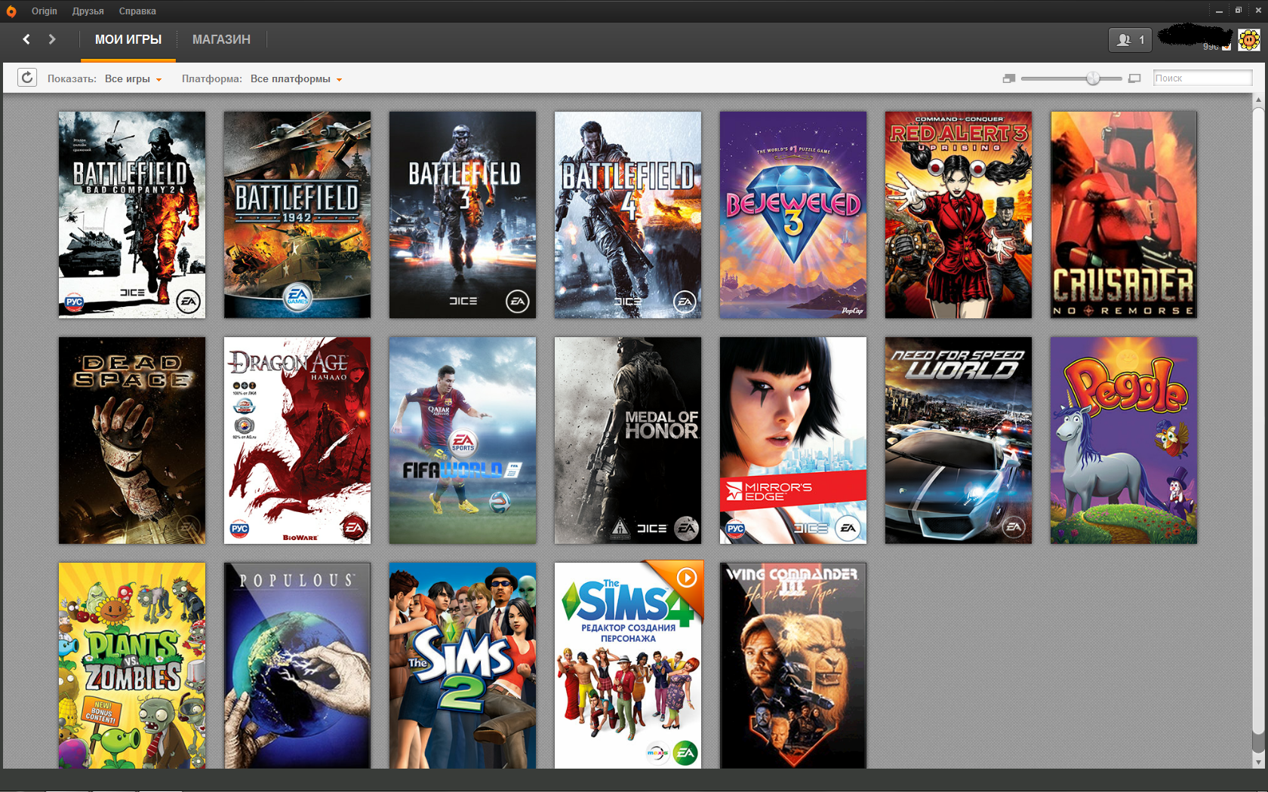Image resolution: width=1268 pixels, height=792 pixels.
Task: Select Red Alert 3 Uprising cover
Action: tap(959, 215)
